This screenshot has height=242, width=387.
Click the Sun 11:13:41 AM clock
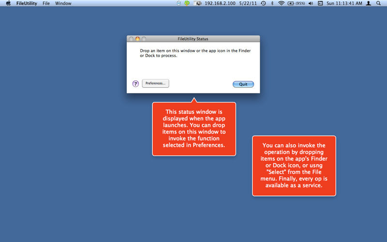coord(344,3)
